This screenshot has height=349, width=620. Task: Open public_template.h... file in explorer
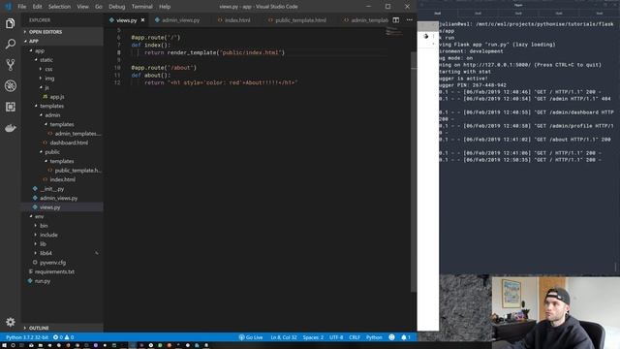tap(62, 171)
